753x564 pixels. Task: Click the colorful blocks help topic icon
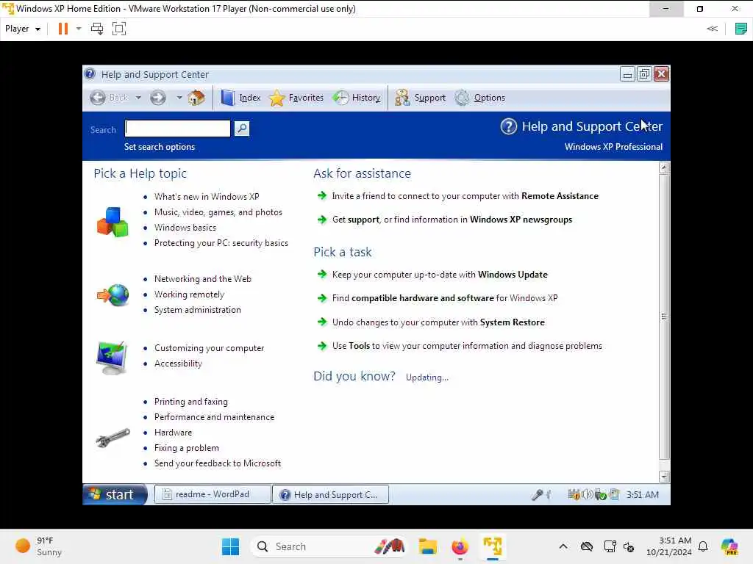[113, 222]
